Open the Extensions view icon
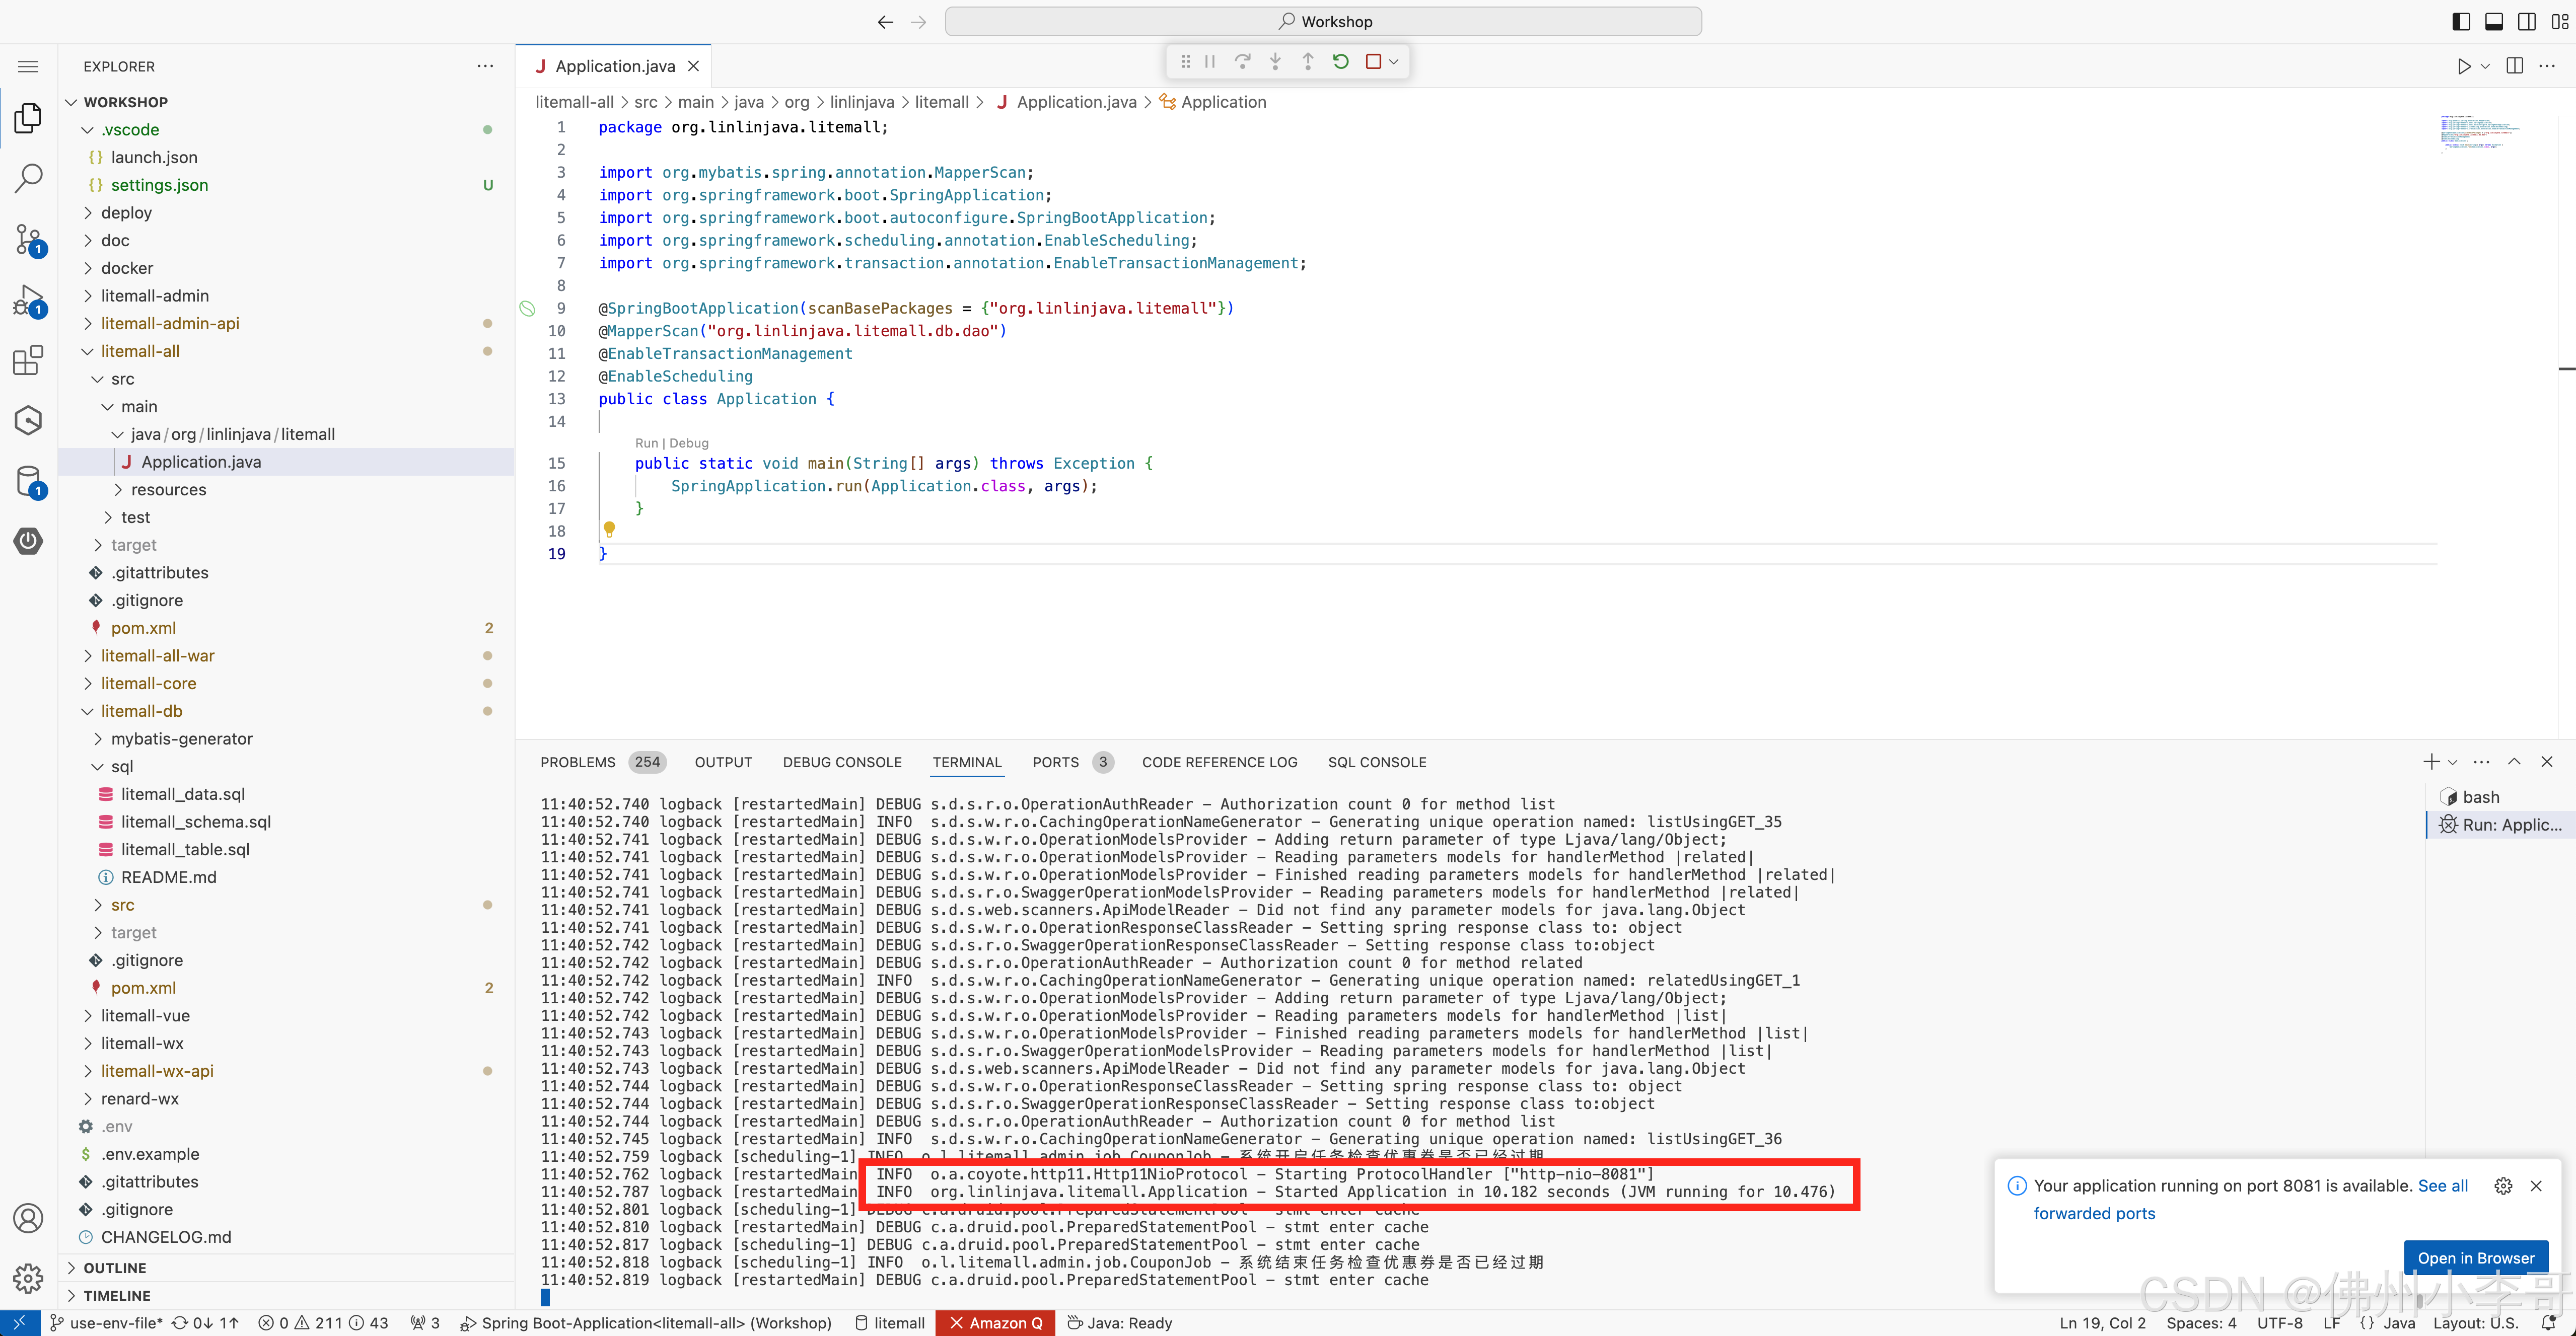The height and width of the screenshot is (1336, 2576). [28, 360]
